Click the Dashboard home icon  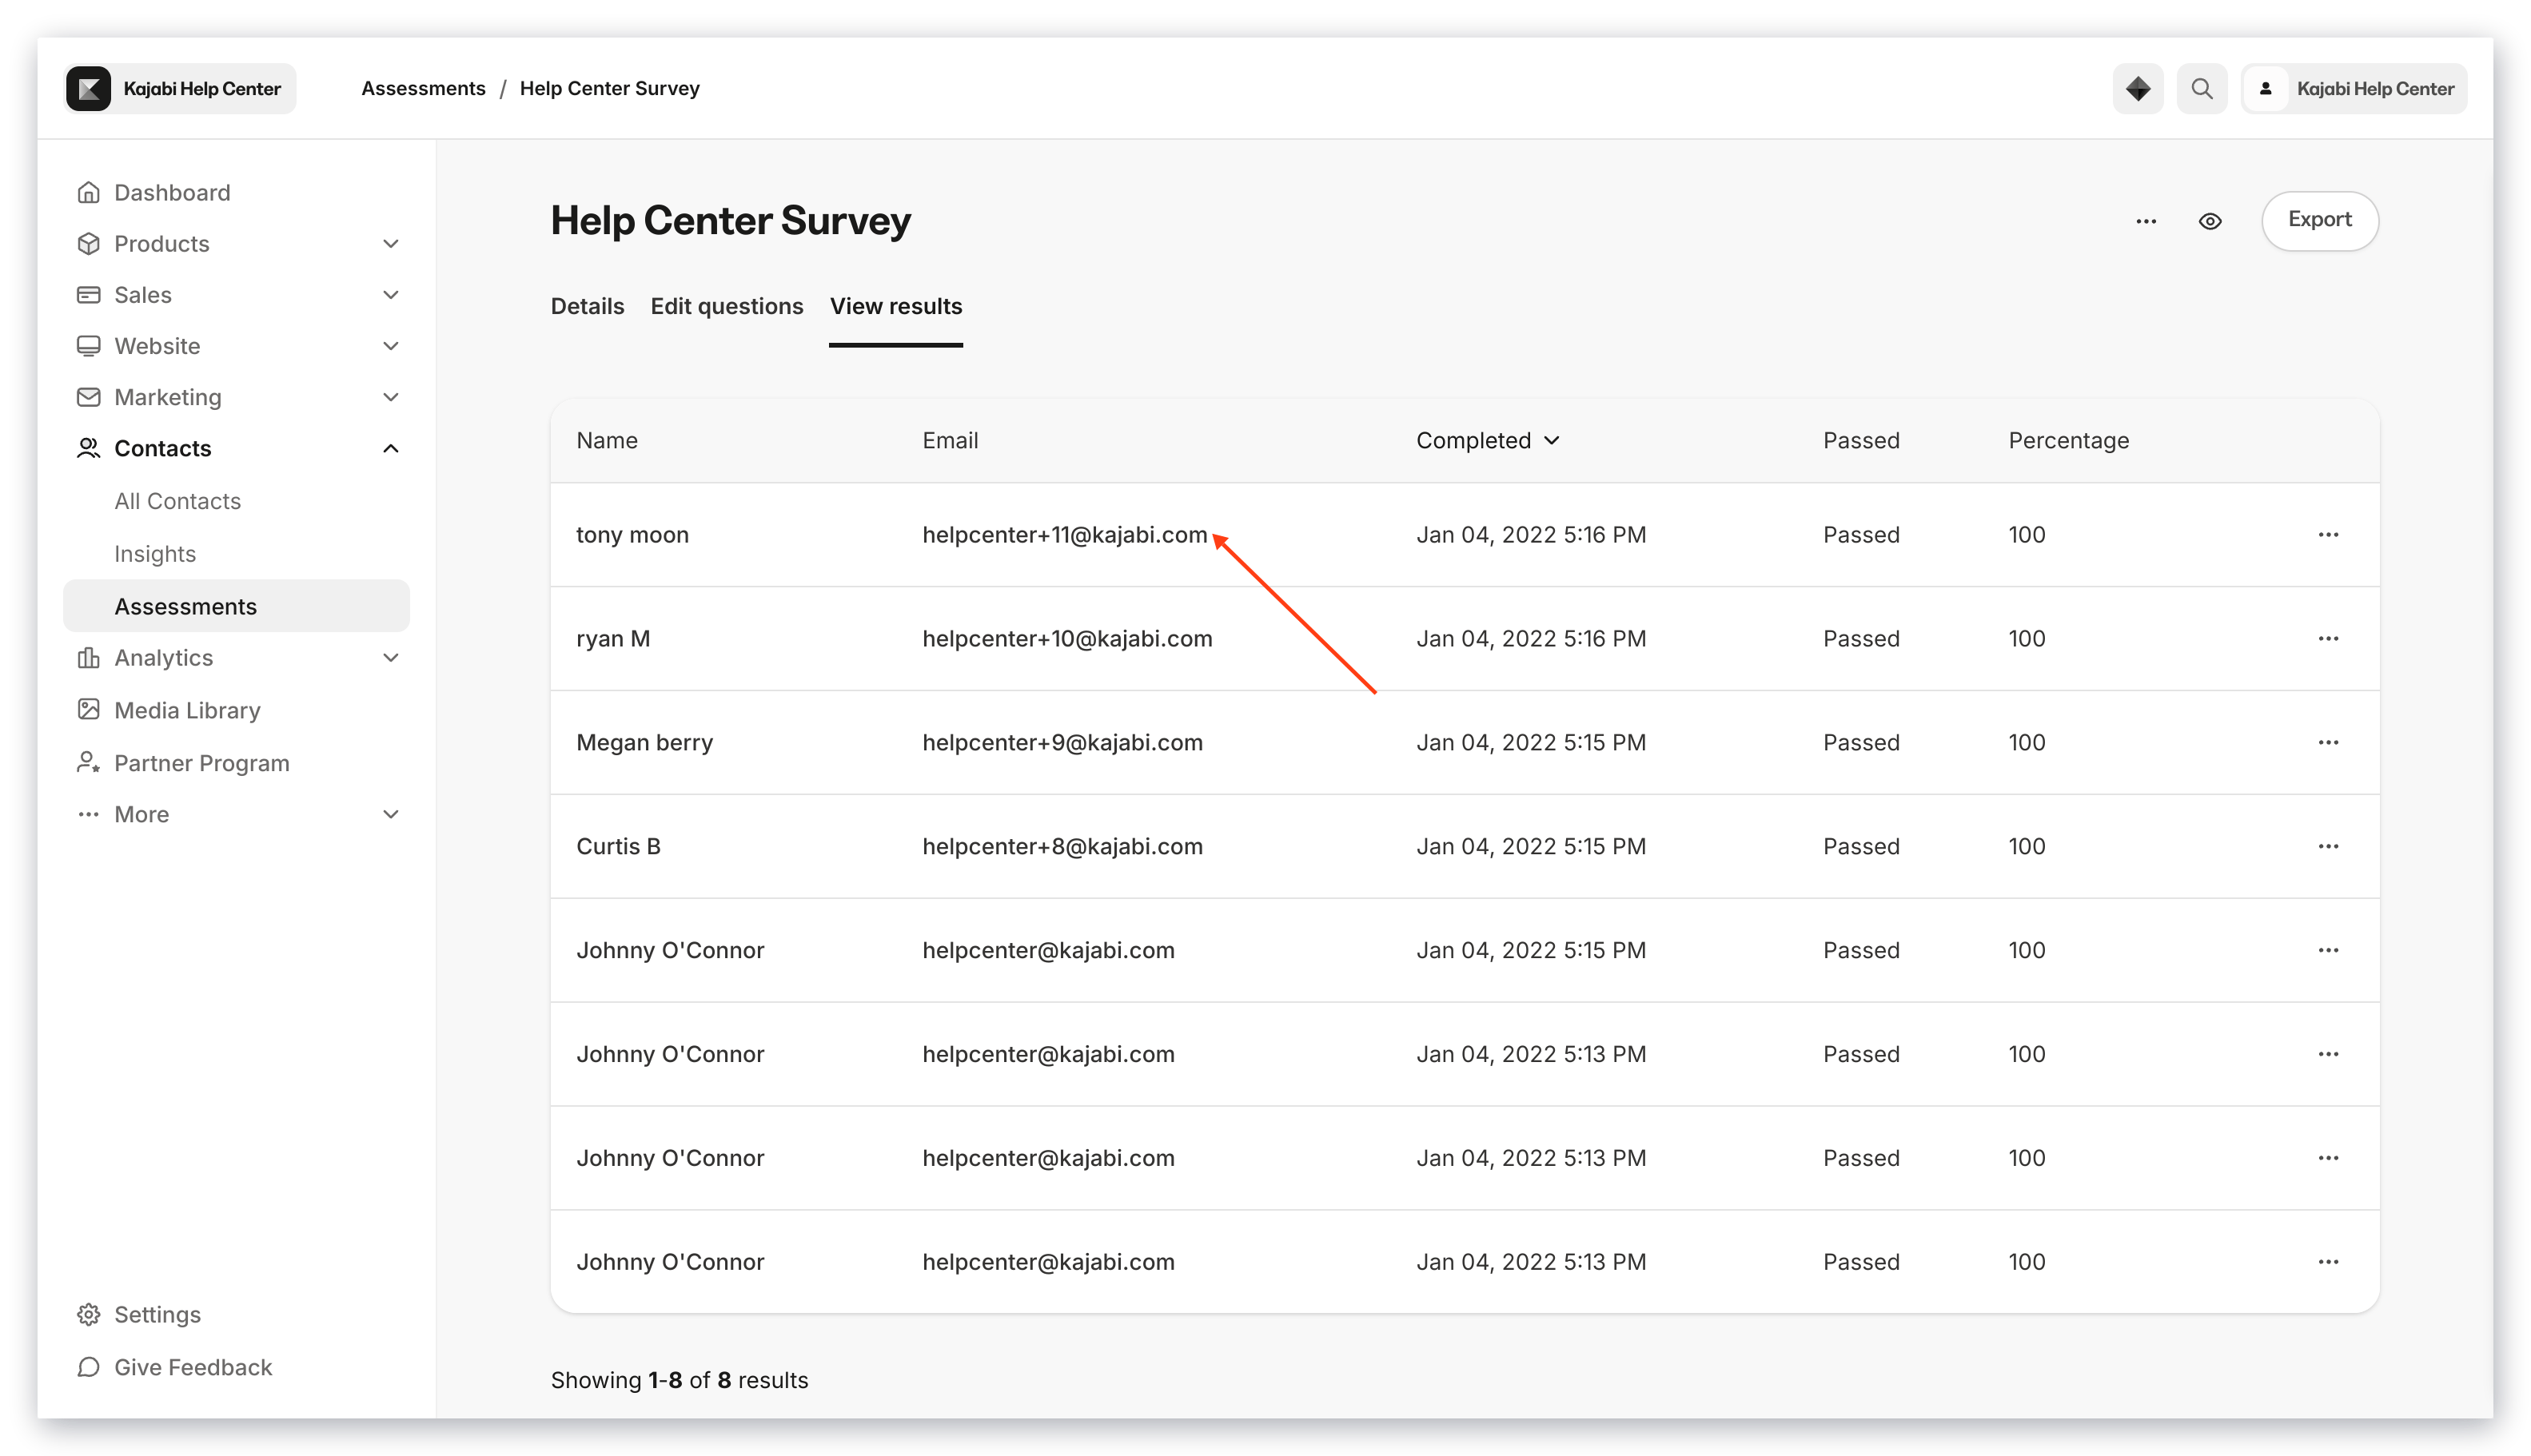click(88, 192)
